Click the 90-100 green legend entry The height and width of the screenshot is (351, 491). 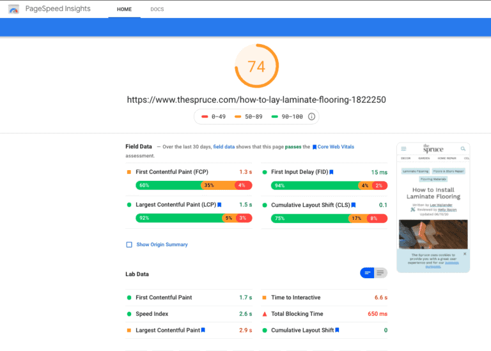pyautogui.click(x=287, y=117)
